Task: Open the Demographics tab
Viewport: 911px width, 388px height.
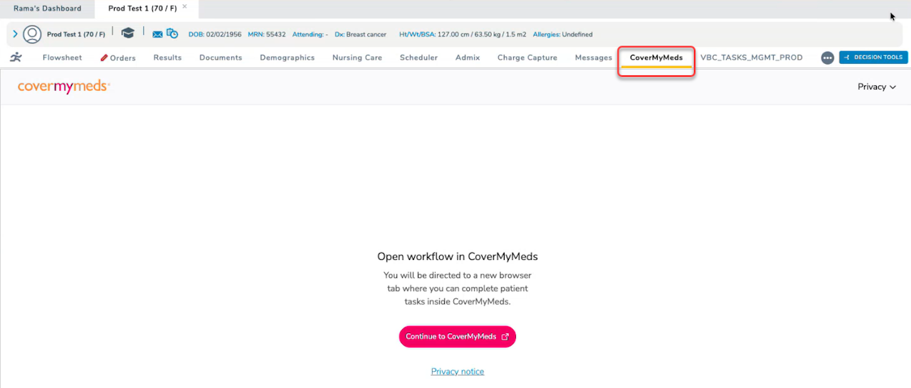Action: click(287, 58)
